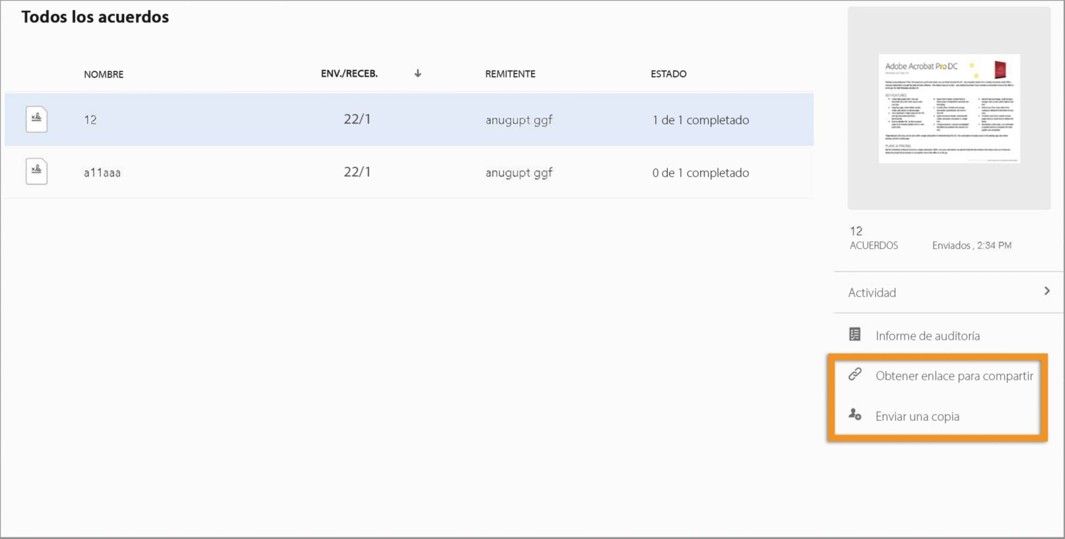The width and height of the screenshot is (1065, 539).
Task: Click the ESTADO column header
Action: tap(668, 74)
